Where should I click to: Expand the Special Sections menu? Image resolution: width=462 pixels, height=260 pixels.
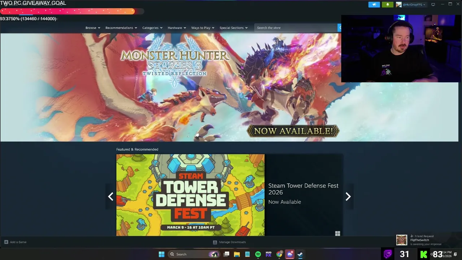[234, 28]
